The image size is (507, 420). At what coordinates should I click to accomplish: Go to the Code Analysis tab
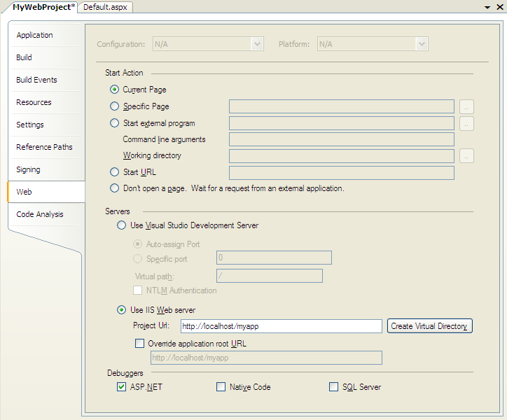pos(39,214)
